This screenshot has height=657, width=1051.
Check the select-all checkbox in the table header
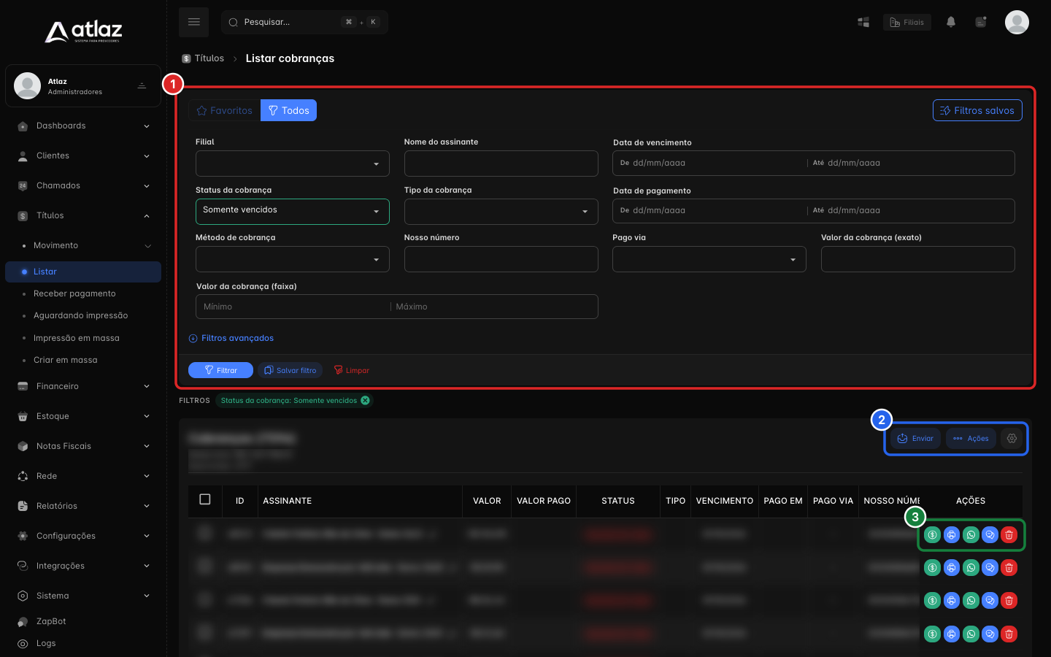point(205,499)
